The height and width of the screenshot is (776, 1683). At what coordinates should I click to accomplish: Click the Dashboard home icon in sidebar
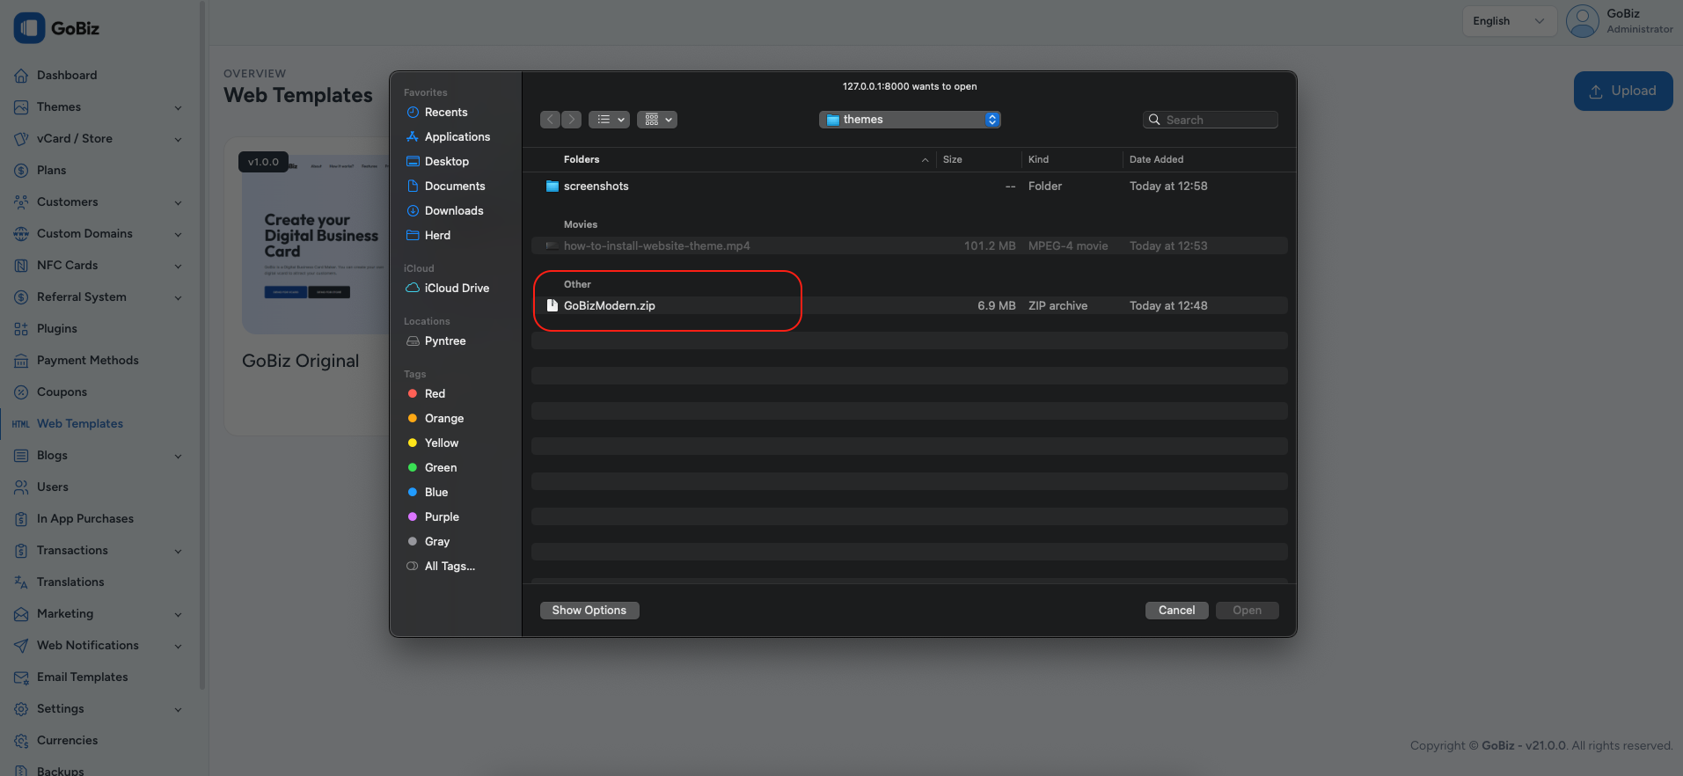pyautogui.click(x=21, y=76)
